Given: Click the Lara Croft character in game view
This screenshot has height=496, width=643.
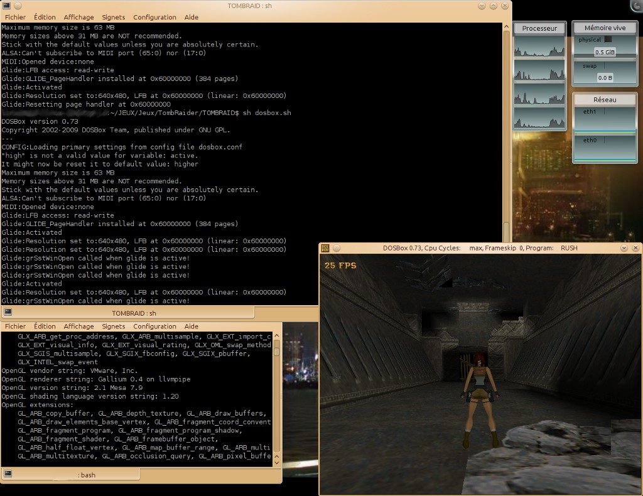Looking at the screenshot, I should click(x=480, y=399).
